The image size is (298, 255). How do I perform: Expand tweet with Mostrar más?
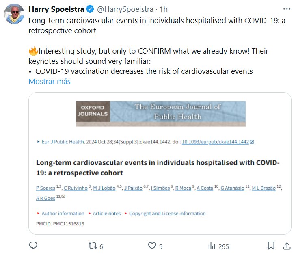point(50,82)
